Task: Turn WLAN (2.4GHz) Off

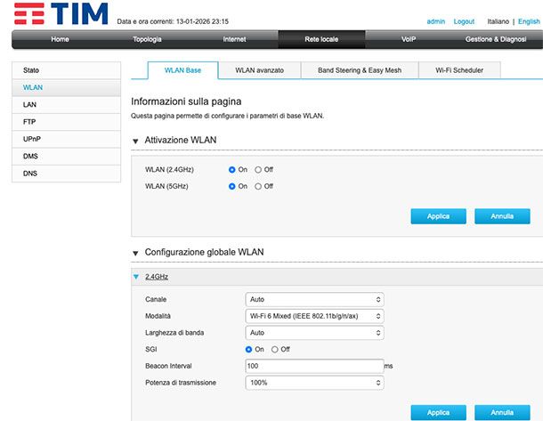Action: [x=258, y=170]
